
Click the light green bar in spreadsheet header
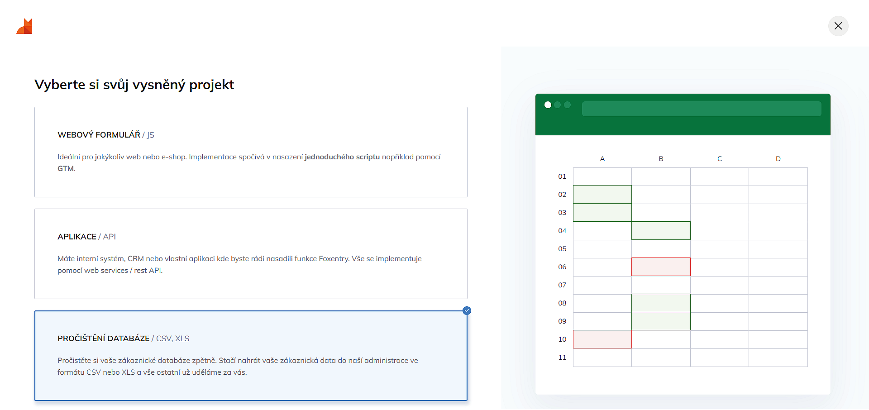701,109
